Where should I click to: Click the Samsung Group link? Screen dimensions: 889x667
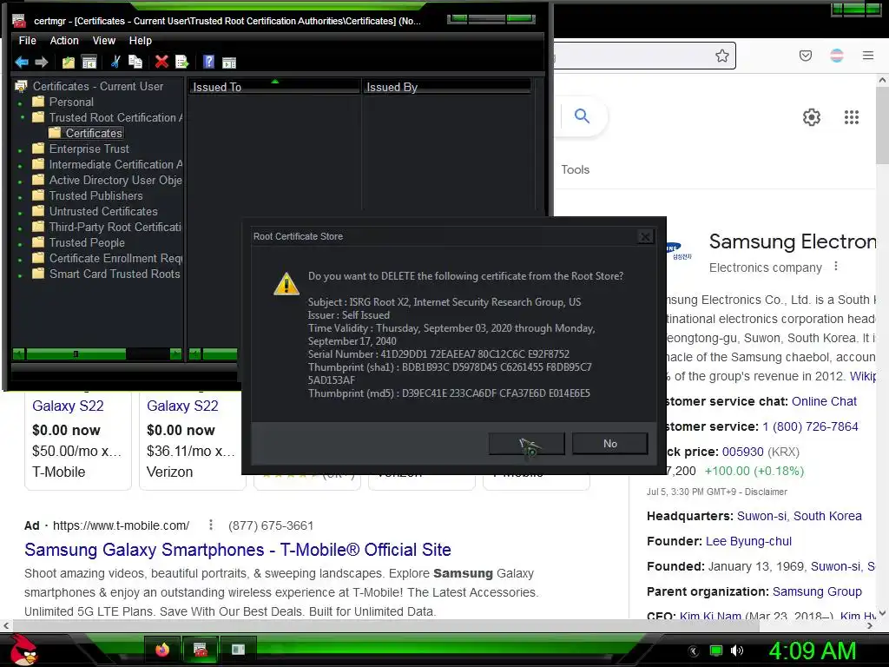click(x=817, y=591)
